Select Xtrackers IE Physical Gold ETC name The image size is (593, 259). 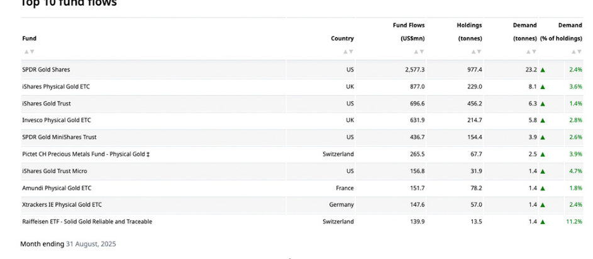62,204
